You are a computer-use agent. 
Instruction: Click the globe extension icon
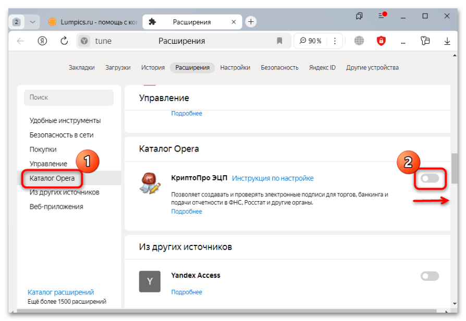(x=359, y=41)
